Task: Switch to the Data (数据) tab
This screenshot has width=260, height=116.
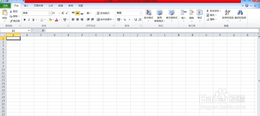Action: point(61,6)
